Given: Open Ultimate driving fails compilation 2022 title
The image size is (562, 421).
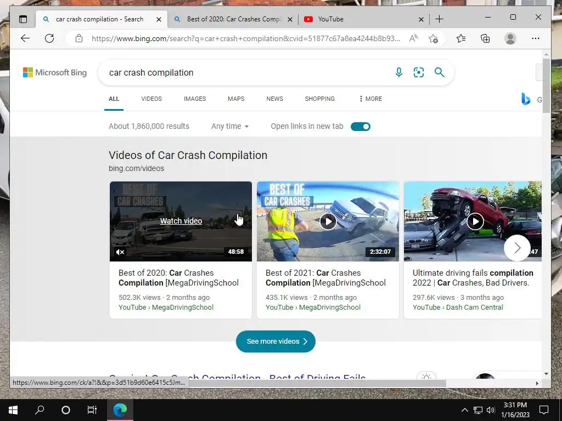Looking at the screenshot, I should coord(473,278).
